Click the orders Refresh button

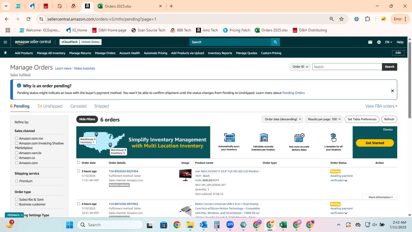pyautogui.click(x=389, y=119)
